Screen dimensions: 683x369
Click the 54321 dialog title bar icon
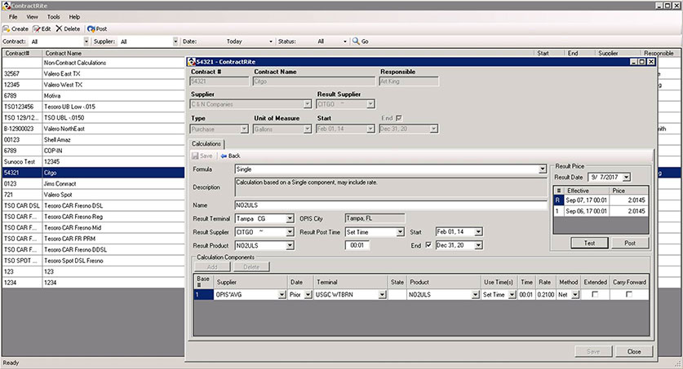pyautogui.click(x=191, y=62)
